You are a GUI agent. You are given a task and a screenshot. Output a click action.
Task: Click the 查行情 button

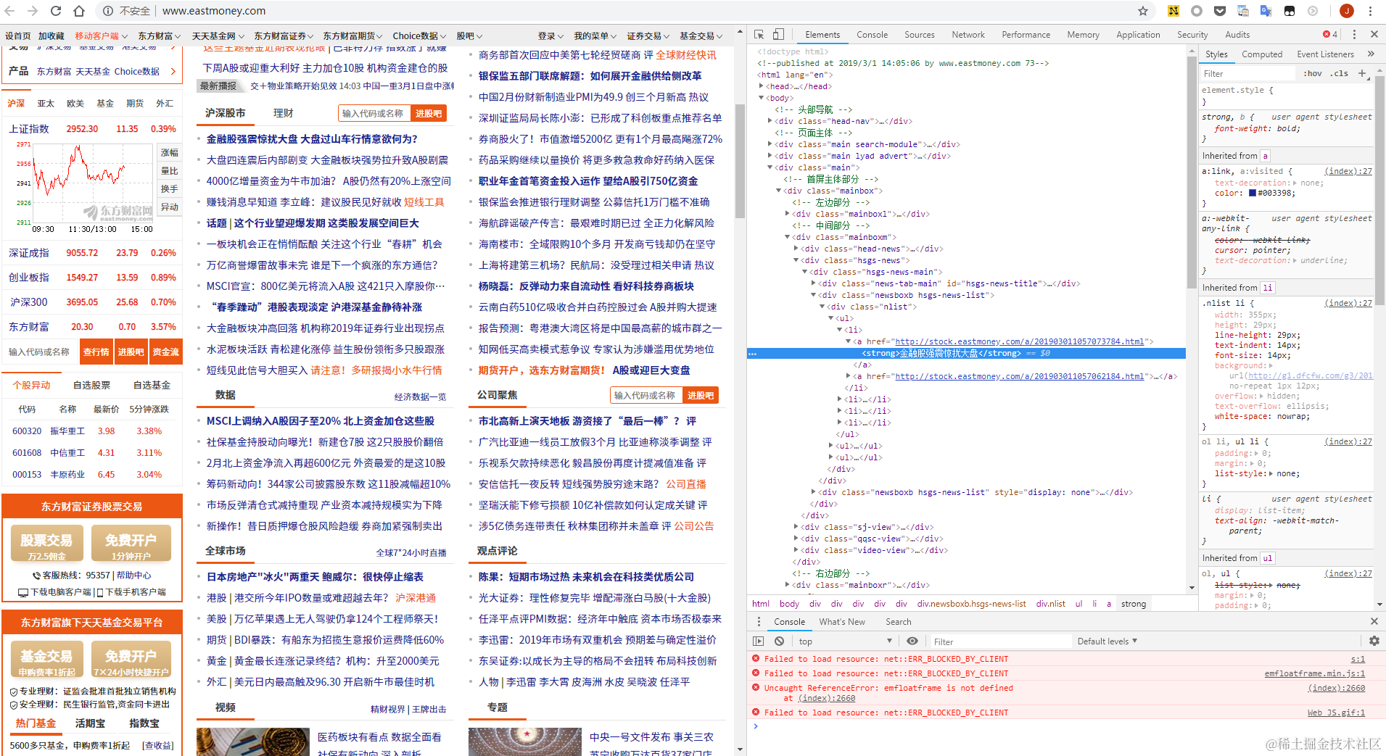(96, 352)
